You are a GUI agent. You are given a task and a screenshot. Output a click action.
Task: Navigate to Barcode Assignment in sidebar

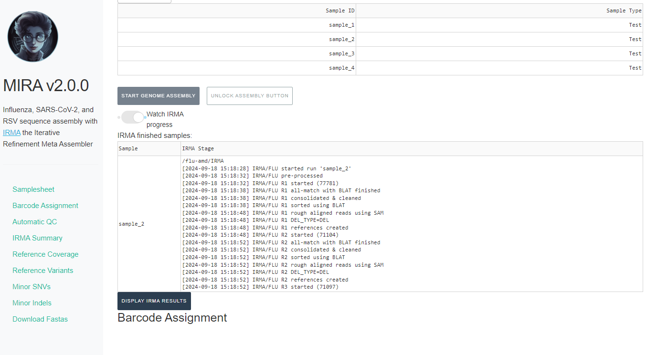click(45, 206)
